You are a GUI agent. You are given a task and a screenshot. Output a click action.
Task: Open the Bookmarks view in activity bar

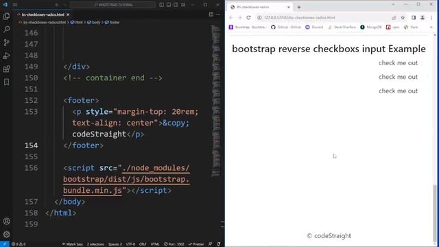(x=6, y=82)
